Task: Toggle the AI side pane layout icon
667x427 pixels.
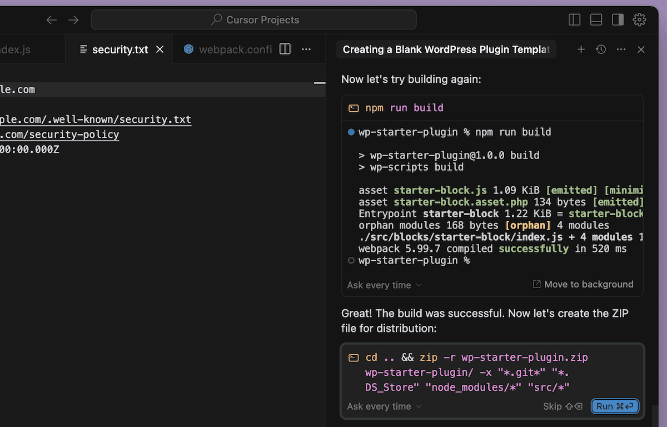Action: 618,20
